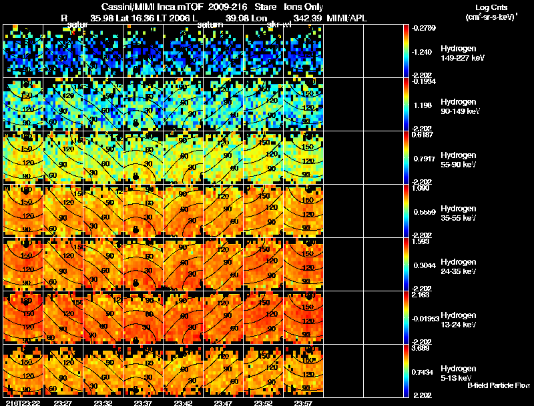
Task: Click the 0.7434 colorbar value
Action: pyautogui.click(x=423, y=373)
